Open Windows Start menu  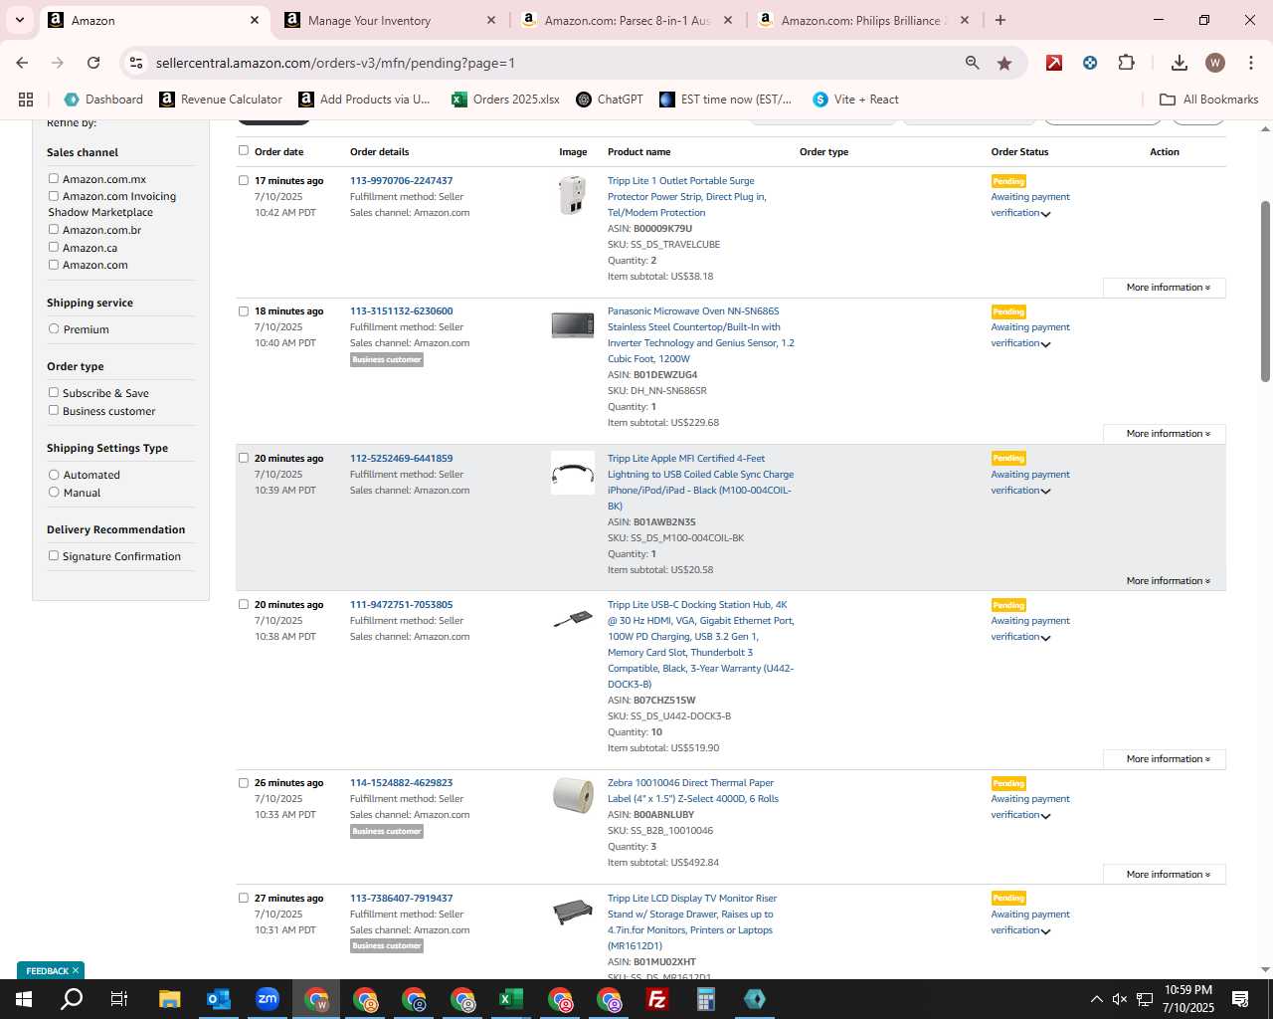tap(24, 999)
